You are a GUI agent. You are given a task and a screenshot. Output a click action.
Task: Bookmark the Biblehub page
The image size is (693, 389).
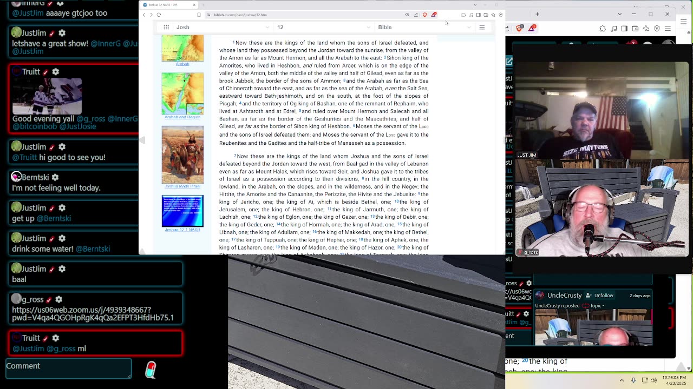[199, 15]
